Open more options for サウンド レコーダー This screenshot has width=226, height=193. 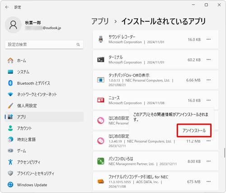coord(208,39)
